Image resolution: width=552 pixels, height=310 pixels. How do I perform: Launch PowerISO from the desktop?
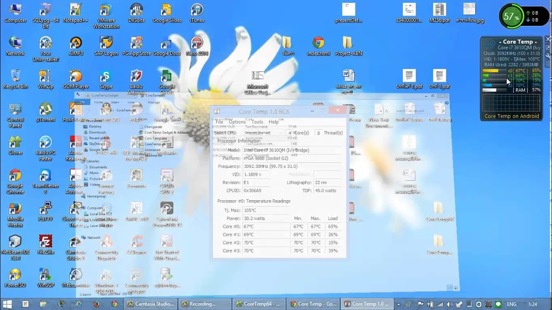[15, 278]
